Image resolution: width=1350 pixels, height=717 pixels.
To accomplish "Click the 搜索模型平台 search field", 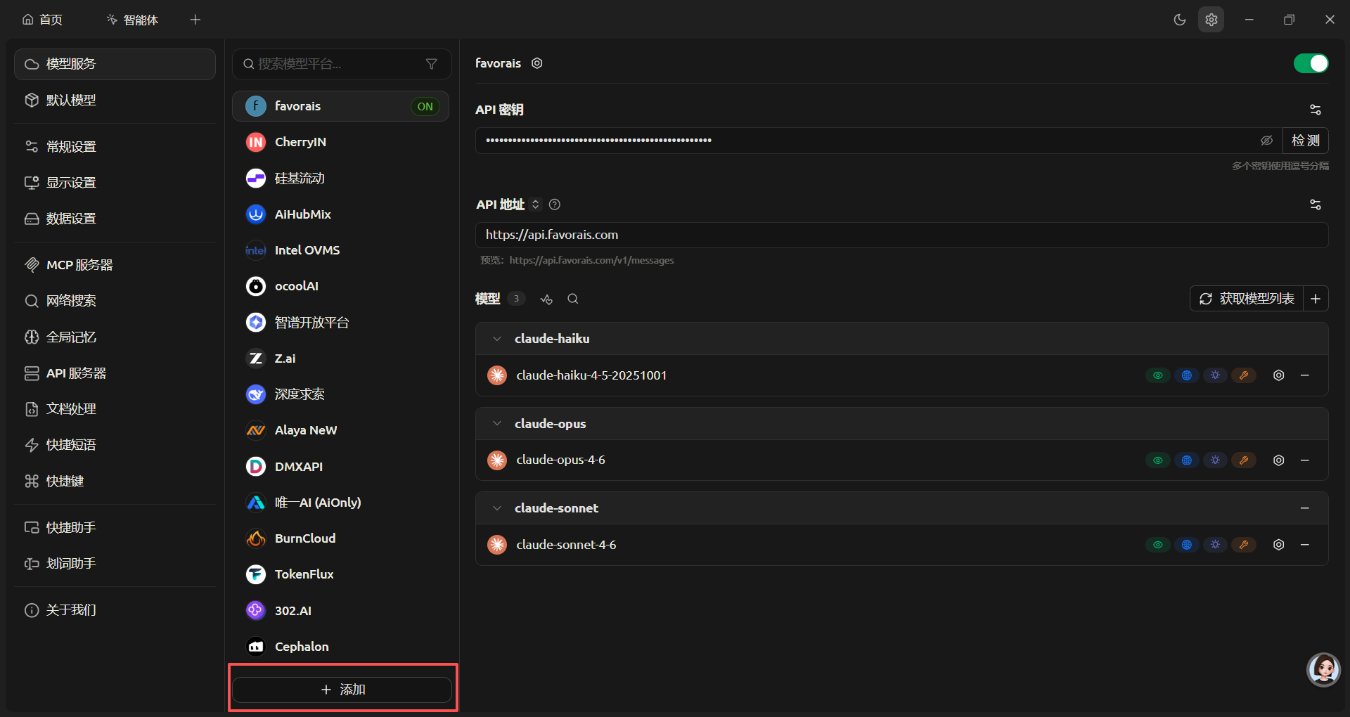I will [x=341, y=64].
